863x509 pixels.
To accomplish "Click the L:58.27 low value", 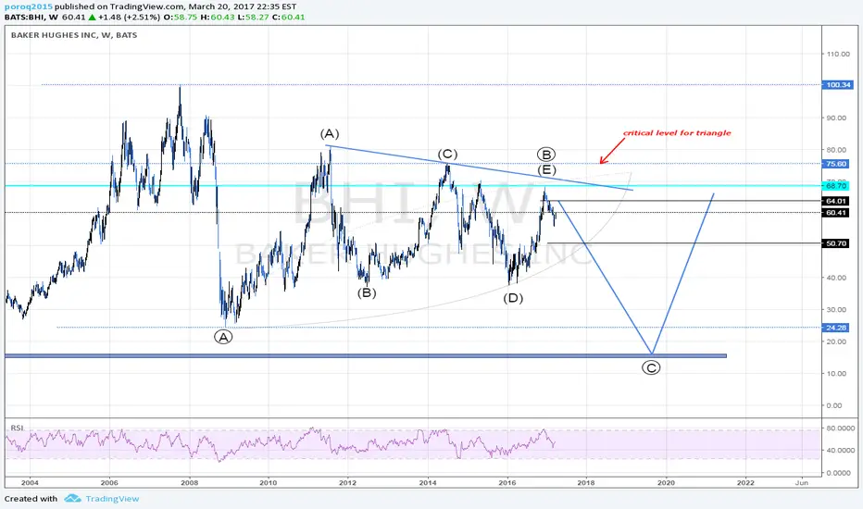I will click(253, 17).
